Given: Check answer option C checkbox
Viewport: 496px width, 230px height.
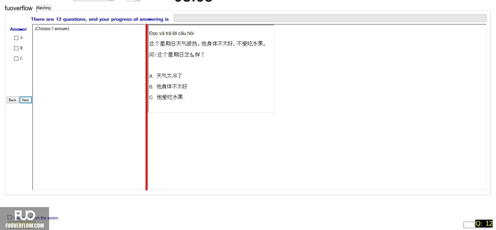Looking at the screenshot, I should pyautogui.click(x=16, y=59).
